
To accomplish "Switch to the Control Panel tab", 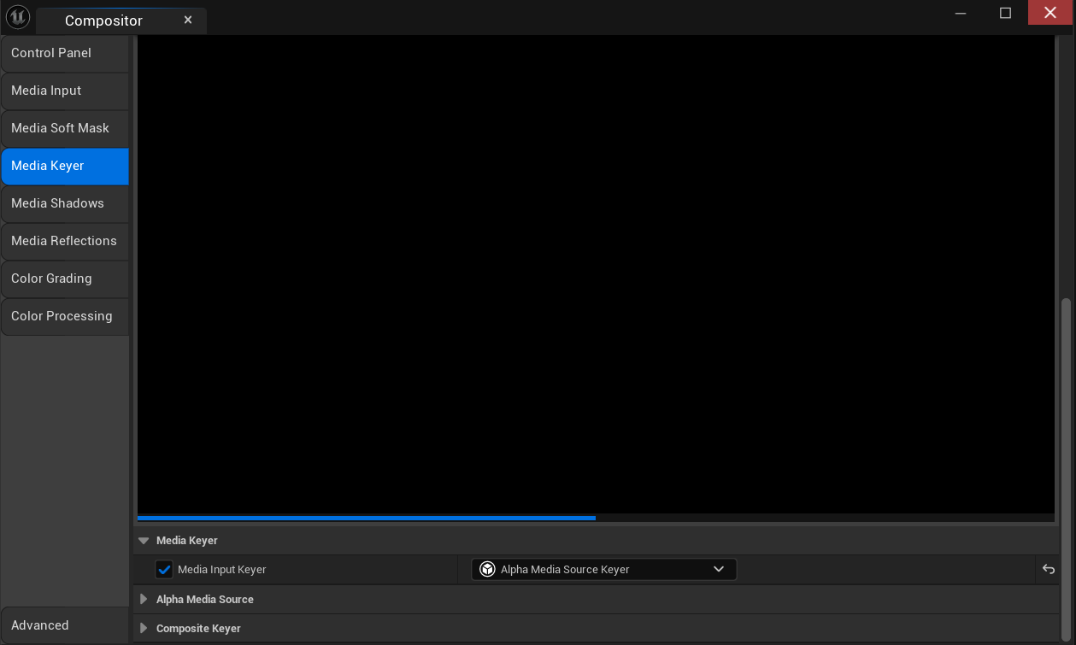I will (x=64, y=53).
